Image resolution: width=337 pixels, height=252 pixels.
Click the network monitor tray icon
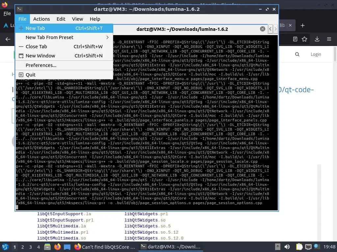tap(308, 247)
